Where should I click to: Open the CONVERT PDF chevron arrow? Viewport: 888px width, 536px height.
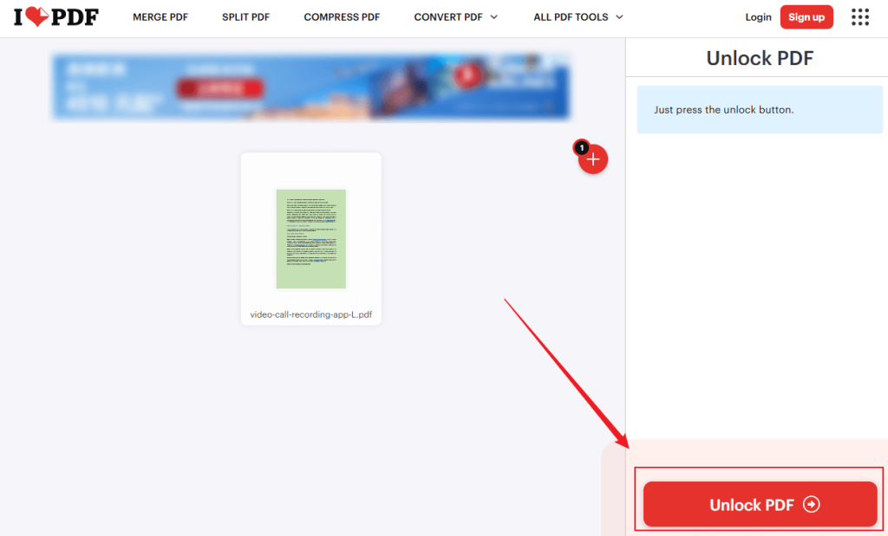pyautogui.click(x=493, y=16)
